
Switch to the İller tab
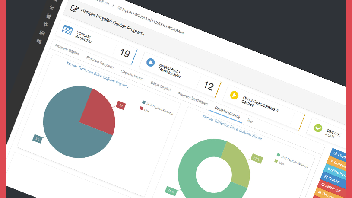250,121
